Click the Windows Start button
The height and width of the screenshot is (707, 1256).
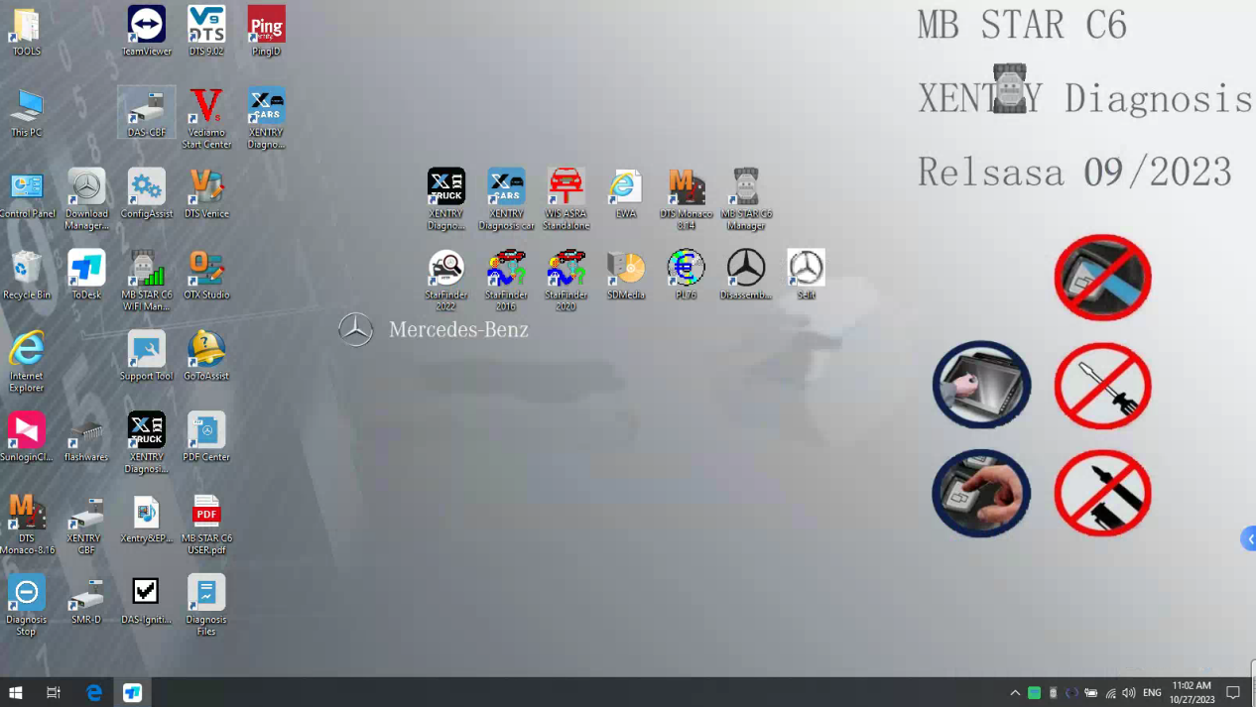pos(16,693)
